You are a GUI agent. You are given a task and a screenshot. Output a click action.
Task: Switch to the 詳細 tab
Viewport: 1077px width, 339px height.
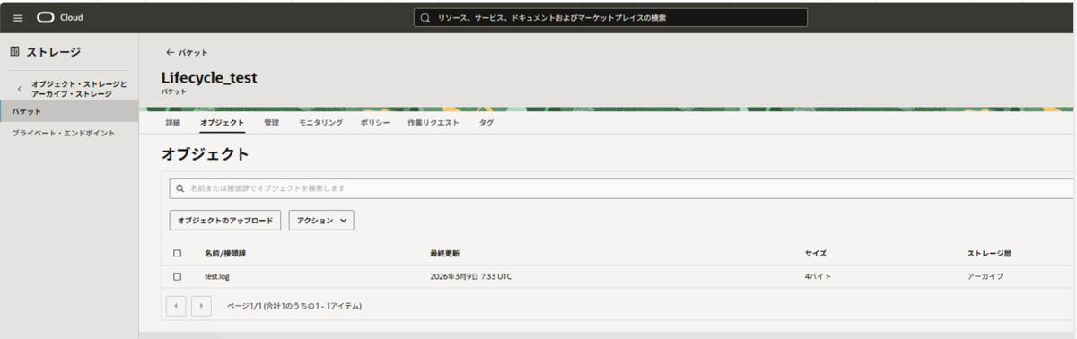click(x=173, y=122)
